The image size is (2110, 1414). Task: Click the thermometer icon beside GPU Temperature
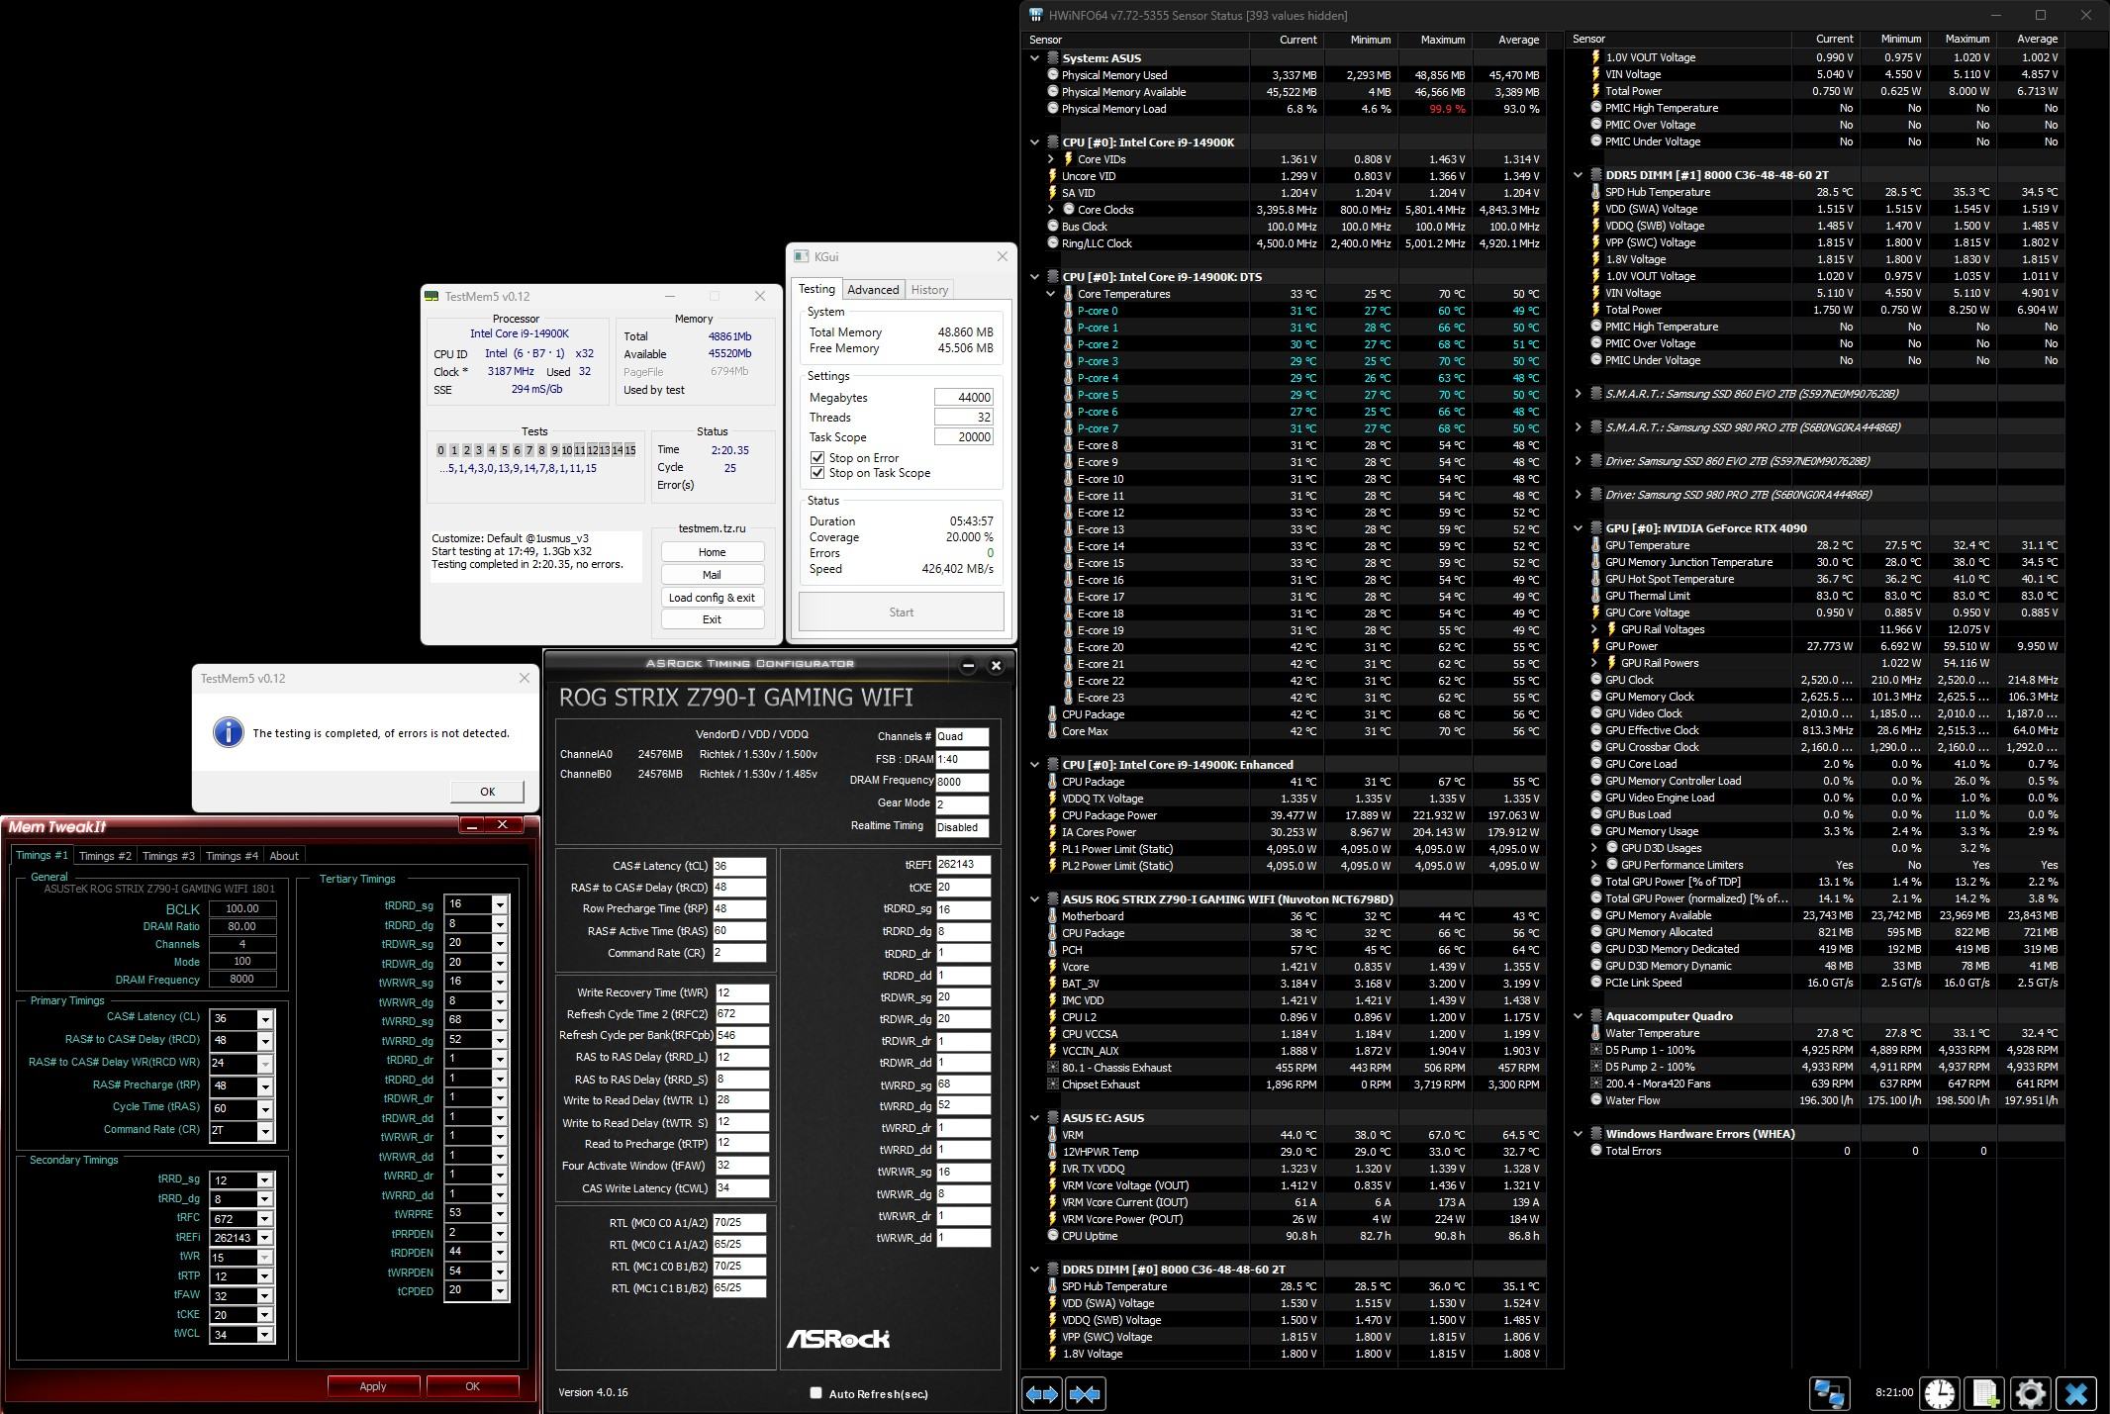1595,545
